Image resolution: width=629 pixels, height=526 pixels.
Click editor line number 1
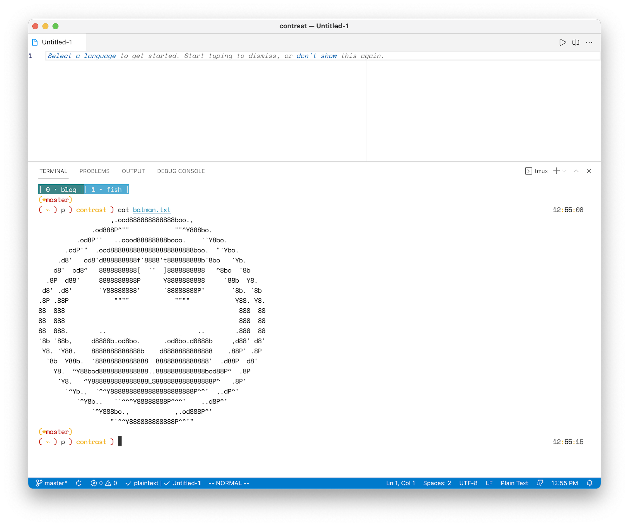[30, 56]
